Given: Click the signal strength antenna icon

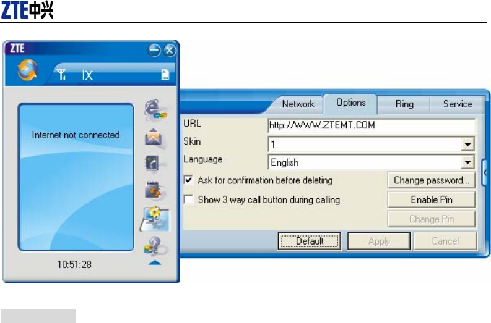Looking at the screenshot, I should click(61, 75).
